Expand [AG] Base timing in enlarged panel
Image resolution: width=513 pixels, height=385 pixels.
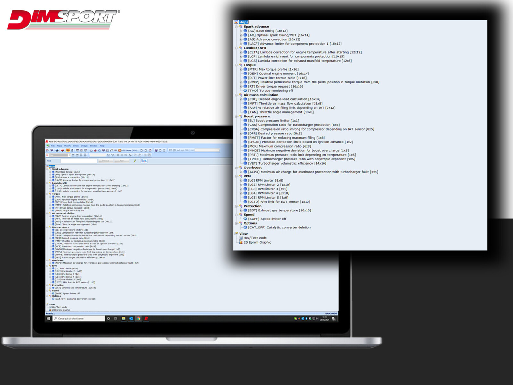pos(241,31)
